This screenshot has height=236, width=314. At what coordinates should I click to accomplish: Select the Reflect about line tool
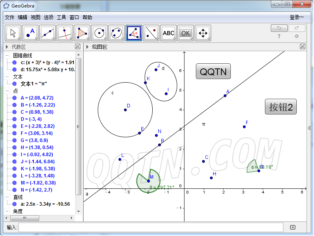click(x=151, y=33)
